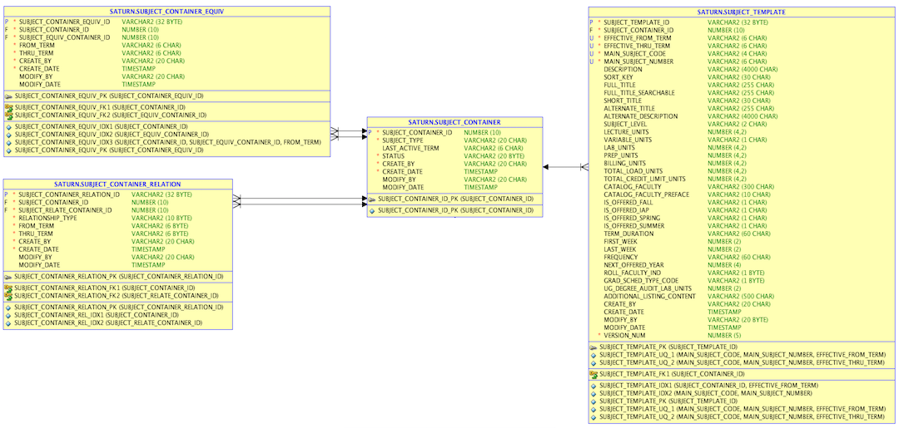This screenshot has width=899, height=428.
Task: Click the LECTURE_UNITS column name
Action: 627,131
